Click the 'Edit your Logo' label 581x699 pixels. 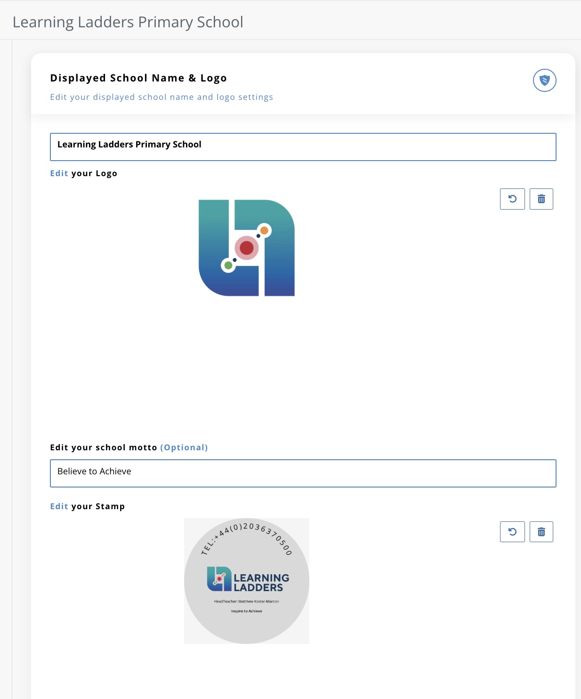click(84, 173)
